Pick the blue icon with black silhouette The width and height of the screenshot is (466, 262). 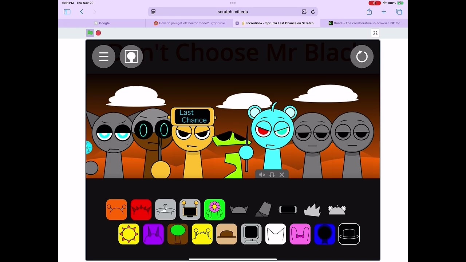(x=324, y=234)
